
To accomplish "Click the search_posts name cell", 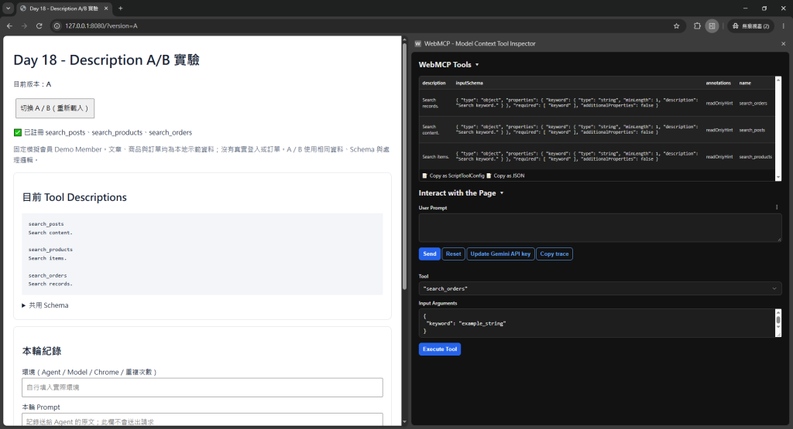I will pos(752,130).
